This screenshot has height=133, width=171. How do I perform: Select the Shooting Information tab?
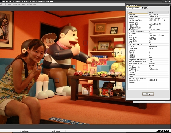pos(133,8)
